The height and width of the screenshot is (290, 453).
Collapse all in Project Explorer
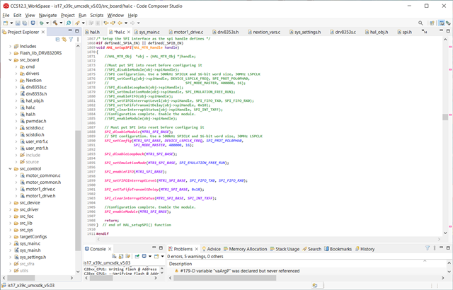tap(57, 39)
